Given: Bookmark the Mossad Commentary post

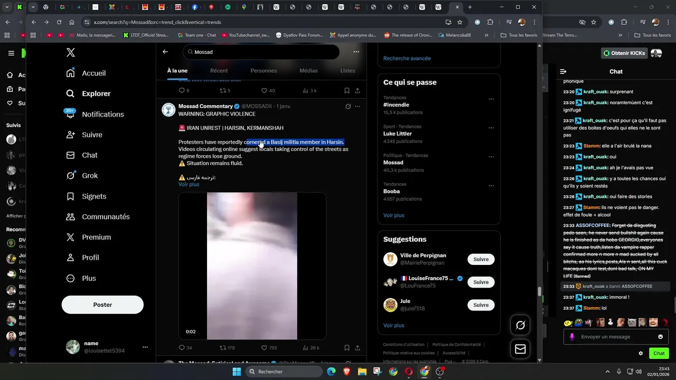Looking at the screenshot, I should pyautogui.click(x=347, y=348).
